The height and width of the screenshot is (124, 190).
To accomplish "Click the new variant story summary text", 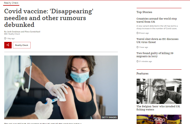I will click(157, 27).
